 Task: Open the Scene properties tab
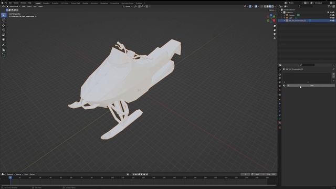point(280,86)
